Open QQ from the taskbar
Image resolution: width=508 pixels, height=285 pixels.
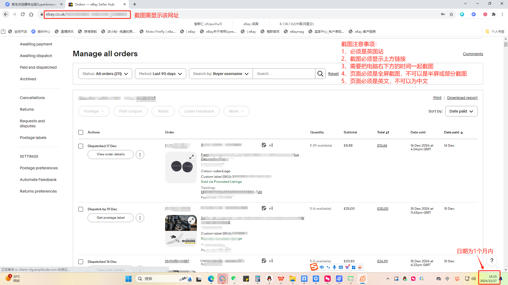pos(269,279)
